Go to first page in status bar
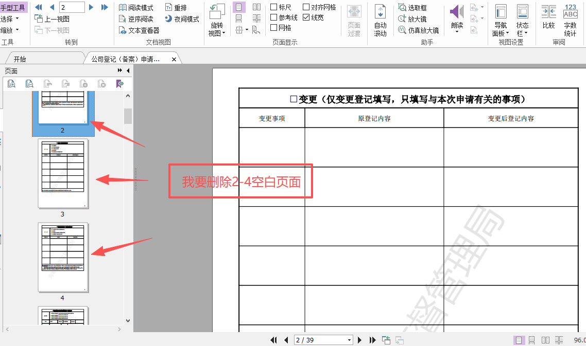586x346 pixels. coord(274,340)
